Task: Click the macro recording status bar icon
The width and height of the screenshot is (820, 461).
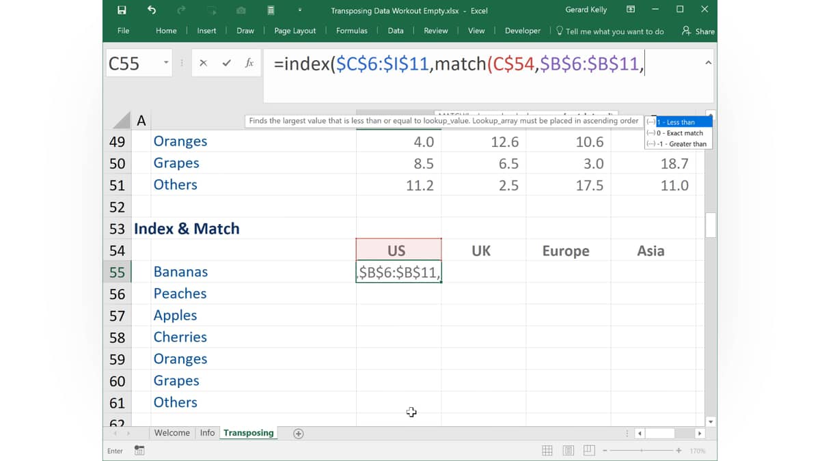Action: tap(139, 450)
